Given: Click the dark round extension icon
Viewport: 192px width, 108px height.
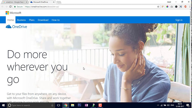Looking at the screenshot, I should pyautogui.click(x=176, y=7).
